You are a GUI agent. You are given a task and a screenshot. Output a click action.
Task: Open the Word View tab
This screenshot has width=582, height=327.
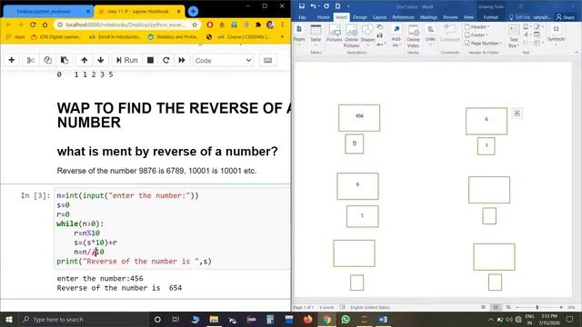468,17
